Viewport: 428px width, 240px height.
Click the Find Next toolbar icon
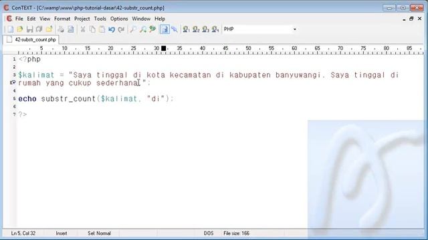point(142,29)
